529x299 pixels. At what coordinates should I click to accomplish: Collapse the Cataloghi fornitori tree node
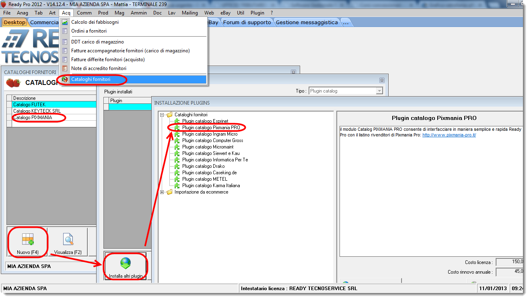coord(162,115)
